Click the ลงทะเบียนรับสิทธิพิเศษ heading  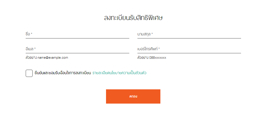(x=133, y=18)
